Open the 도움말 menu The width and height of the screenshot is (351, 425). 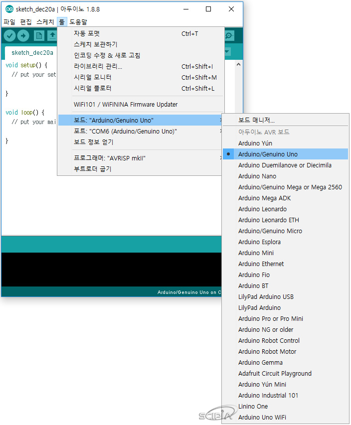78,22
